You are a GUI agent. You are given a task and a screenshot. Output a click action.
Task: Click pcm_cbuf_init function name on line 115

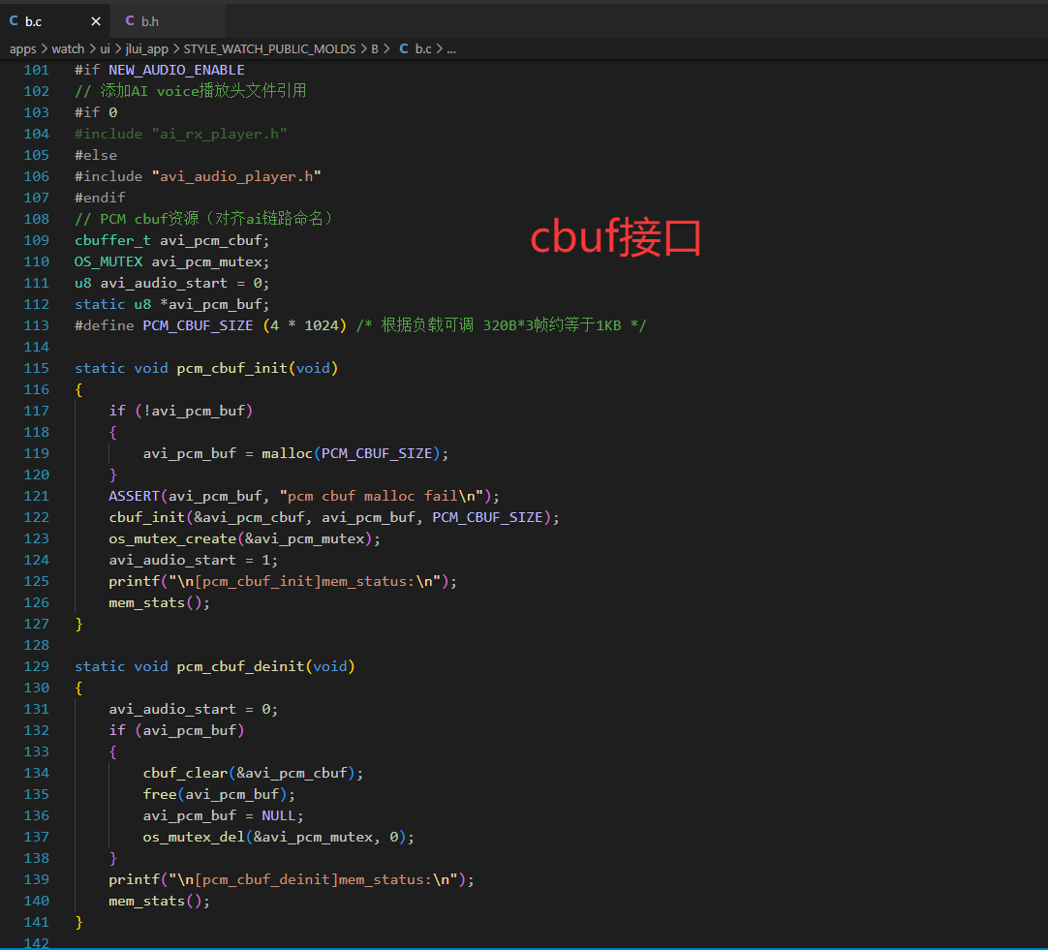point(231,368)
